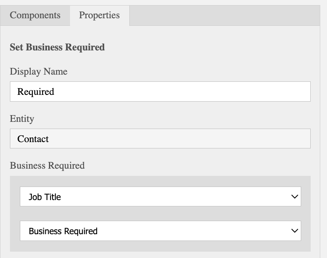Click the Display Name input field
Image resolution: width=327 pixels, height=258 pixels.
pos(160,92)
